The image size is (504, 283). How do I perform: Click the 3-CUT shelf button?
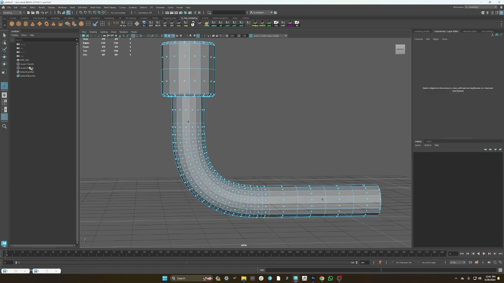pyautogui.click(x=283, y=24)
